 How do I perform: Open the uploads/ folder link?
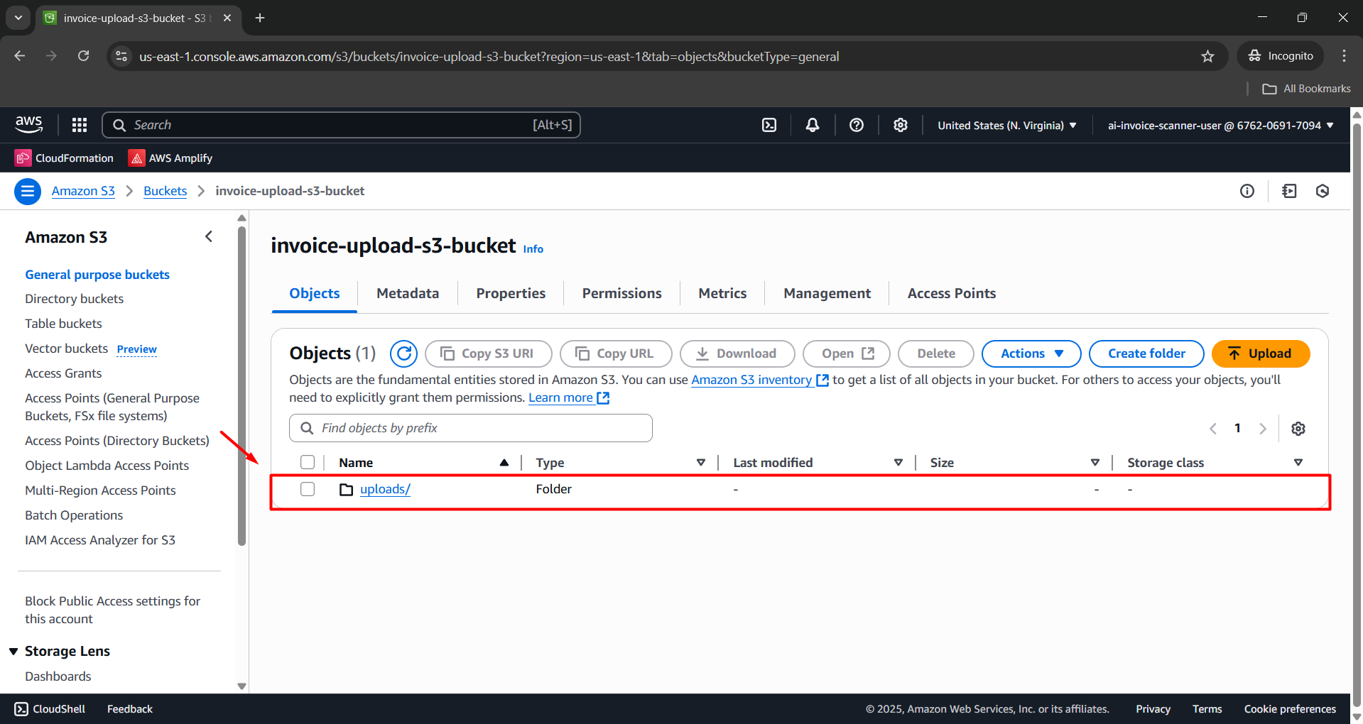click(385, 489)
